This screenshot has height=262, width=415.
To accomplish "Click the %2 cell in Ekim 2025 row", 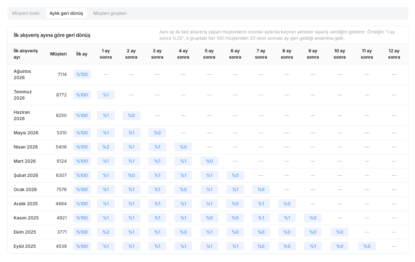I will 106,232.
